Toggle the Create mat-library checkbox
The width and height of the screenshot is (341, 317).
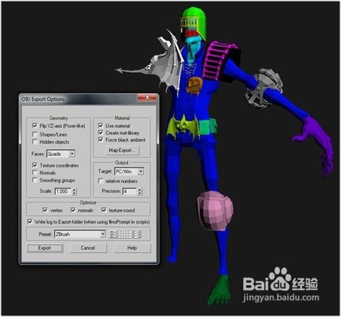[x=101, y=133]
